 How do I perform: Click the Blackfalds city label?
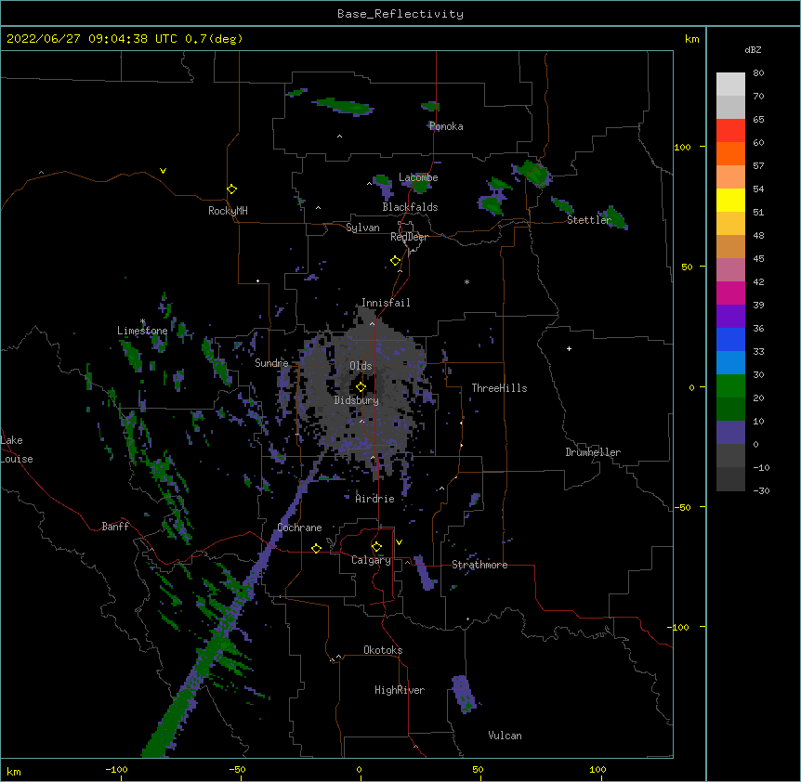[x=410, y=207]
